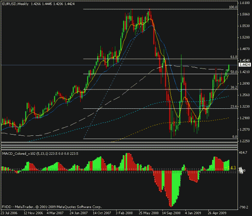
Task: Click the 26 Apr 2009 date label
Action: pos(217,213)
